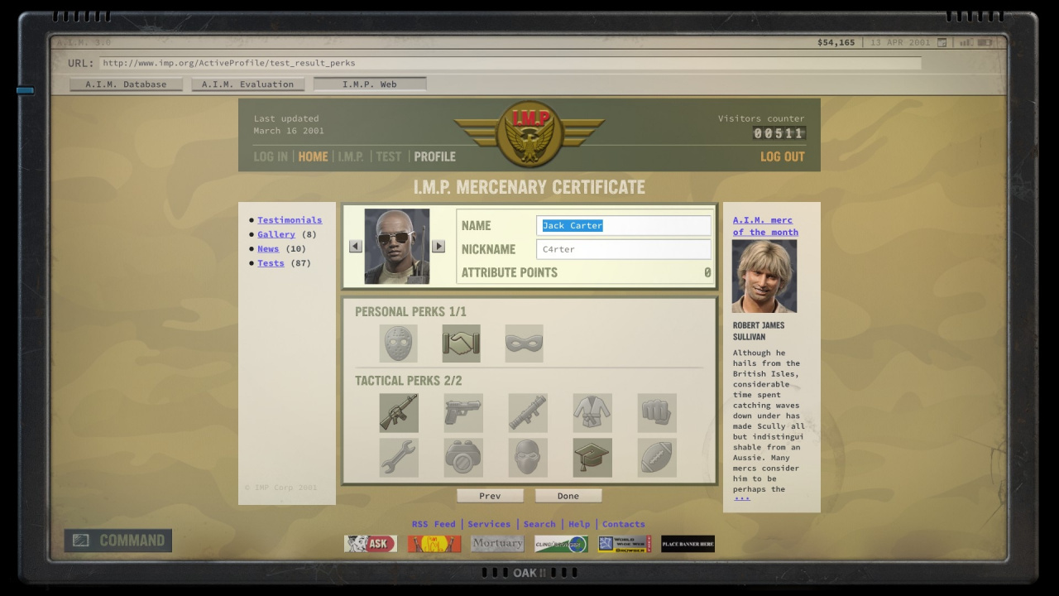This screenshot has width=1059, height=596.
Task: Open the ASK banner ad
Action: [x=371, y=544]
